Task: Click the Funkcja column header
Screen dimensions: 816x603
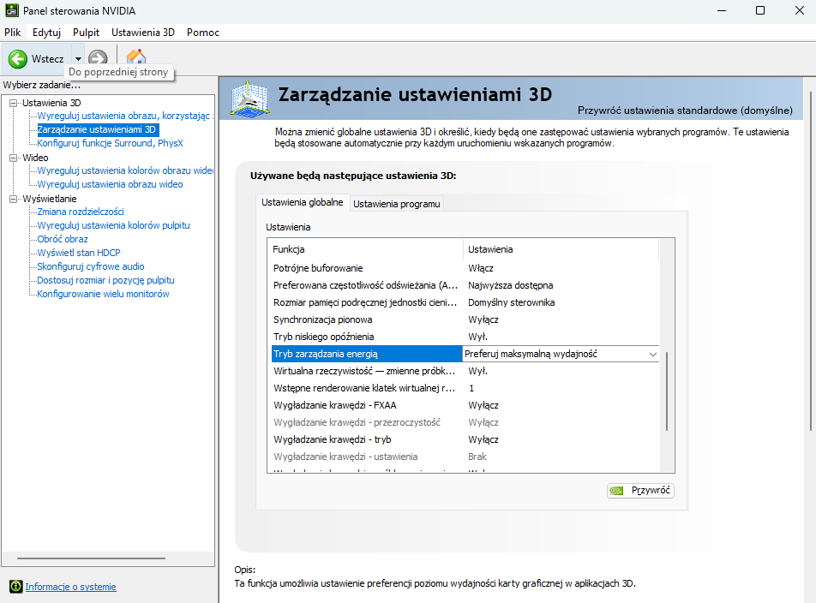Action: 365,249
